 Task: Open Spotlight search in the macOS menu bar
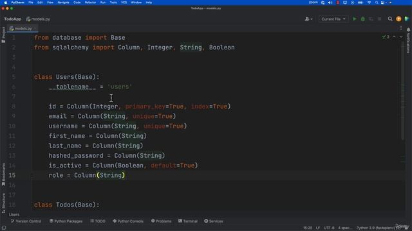(x=377, y=3)
